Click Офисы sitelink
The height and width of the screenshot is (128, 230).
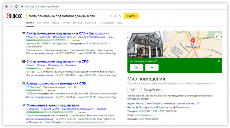pos(30,65)
